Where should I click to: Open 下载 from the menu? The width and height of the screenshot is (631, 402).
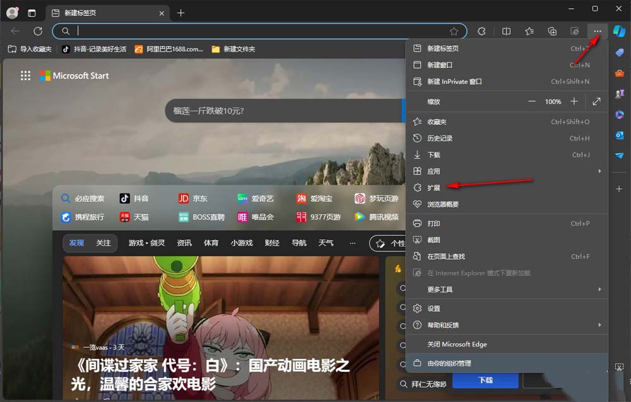(x=506, y=154)
